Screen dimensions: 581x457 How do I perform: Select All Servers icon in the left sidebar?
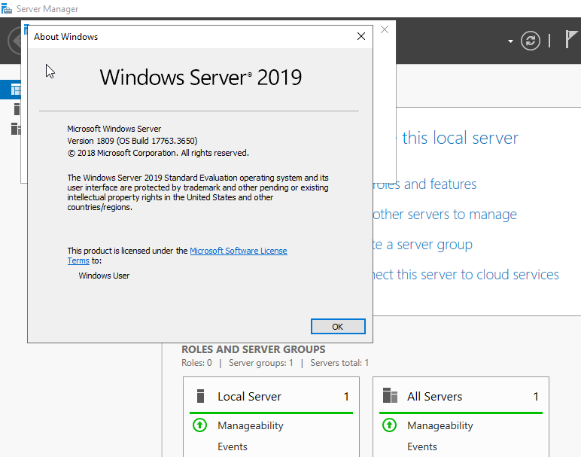click(x=16, y=129)
